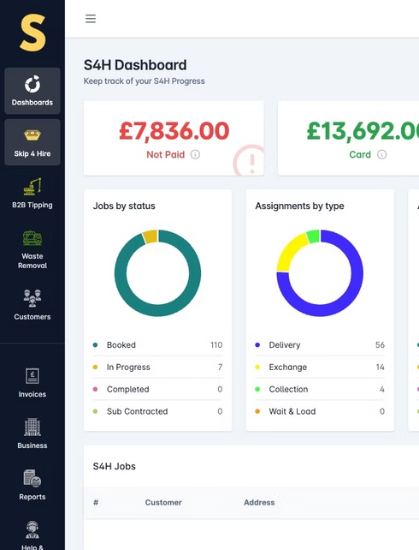Click the Business building icon
419x550 pixels.
pyautogui.click(x=32, y=427)
